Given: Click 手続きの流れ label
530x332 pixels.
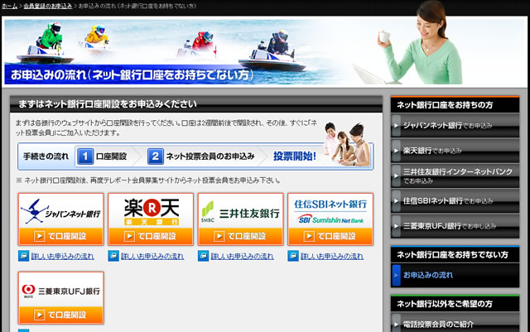Looking at the screenshot, I should coord(46,156).
